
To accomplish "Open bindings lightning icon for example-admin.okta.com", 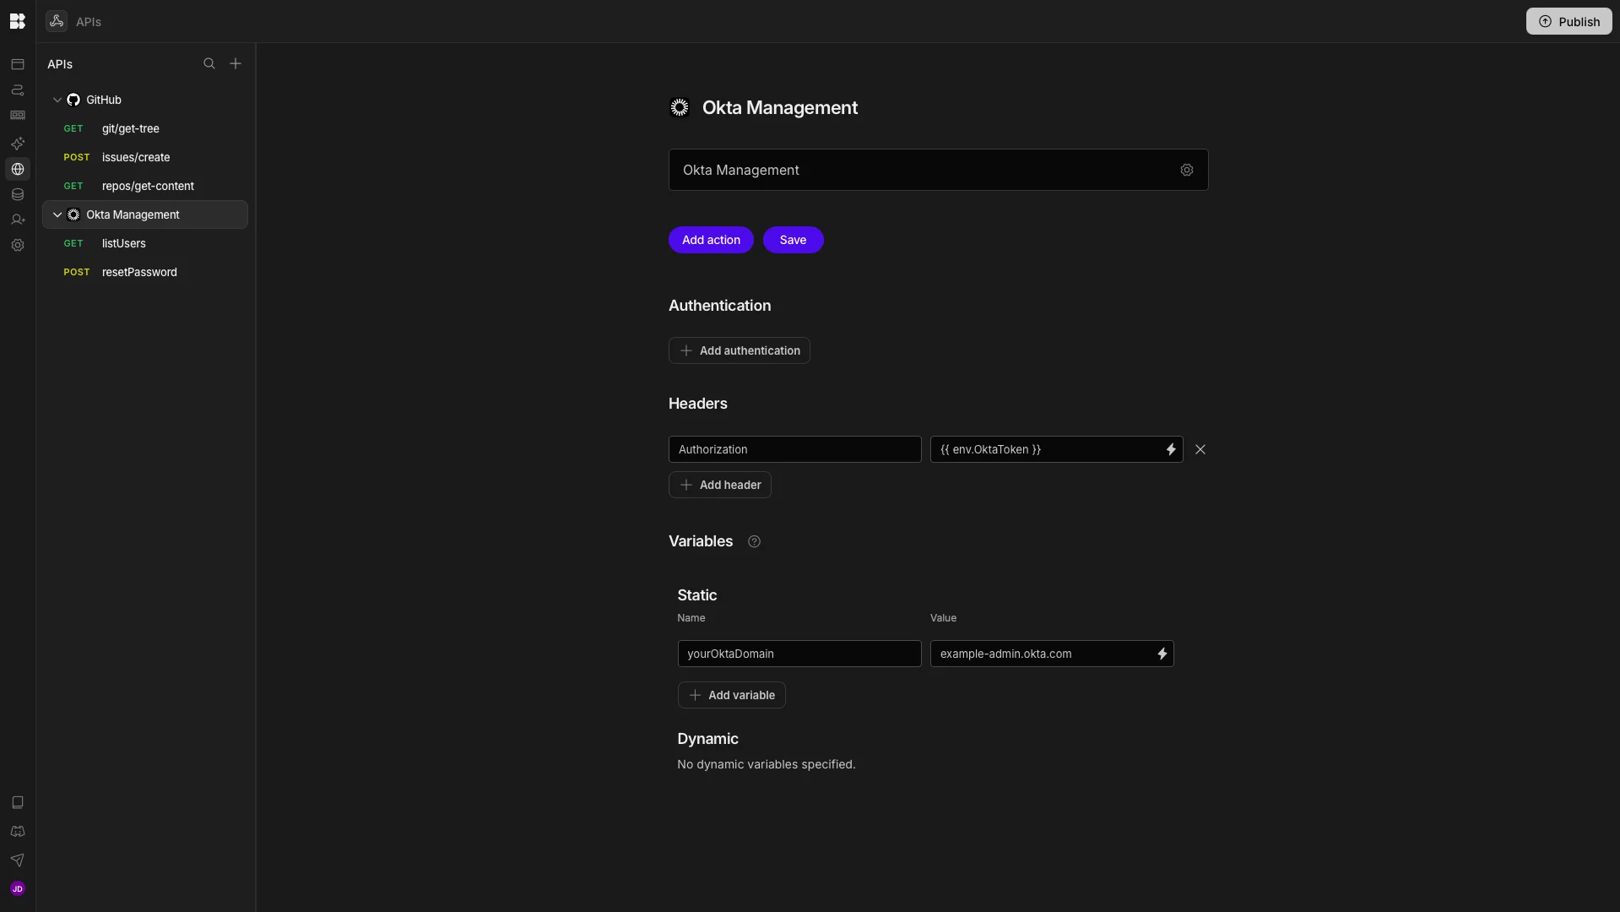I will (1162, 654).
